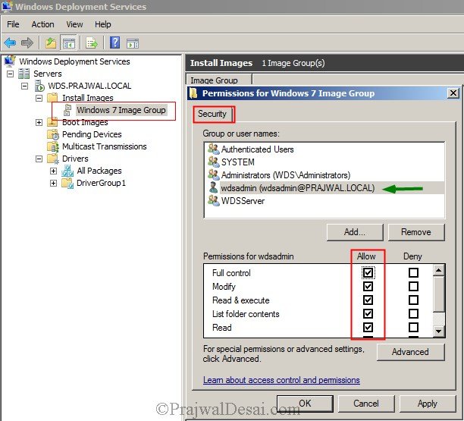The width and height of the screenshot is (464, 421).
Task: Click the blue Help toolbar icon
Action: 115,42
